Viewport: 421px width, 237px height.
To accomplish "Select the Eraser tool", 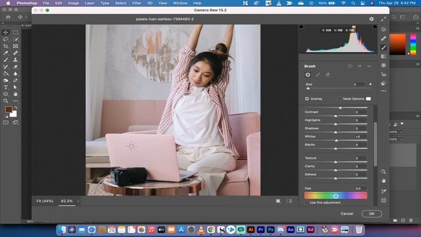I will (15, 66).
